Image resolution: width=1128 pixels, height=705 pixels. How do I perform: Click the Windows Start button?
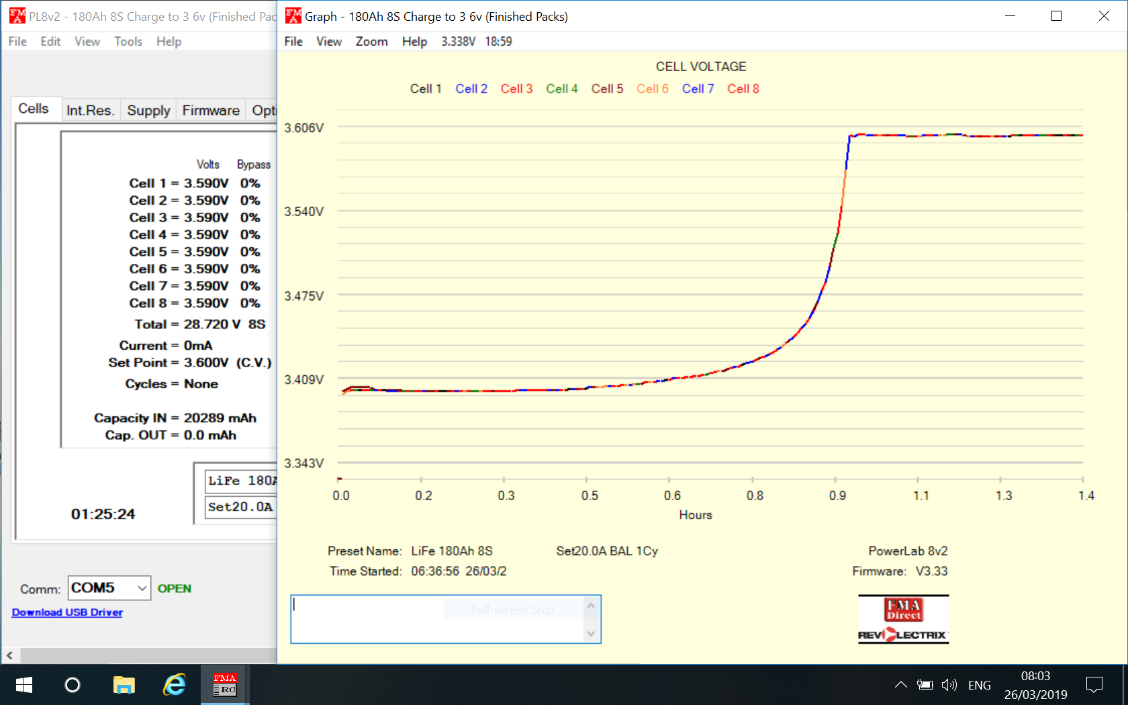pyautogui.click(x=24, y=685)
